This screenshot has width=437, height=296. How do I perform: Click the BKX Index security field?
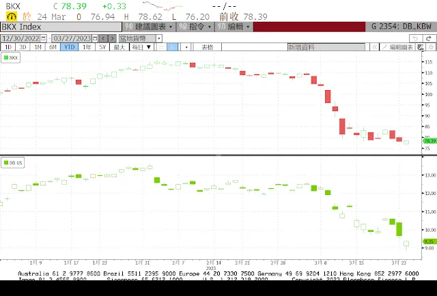point(61,27)
